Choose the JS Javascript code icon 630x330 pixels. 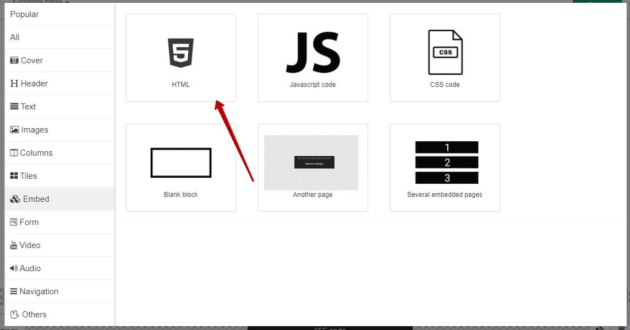coord(313,53)
